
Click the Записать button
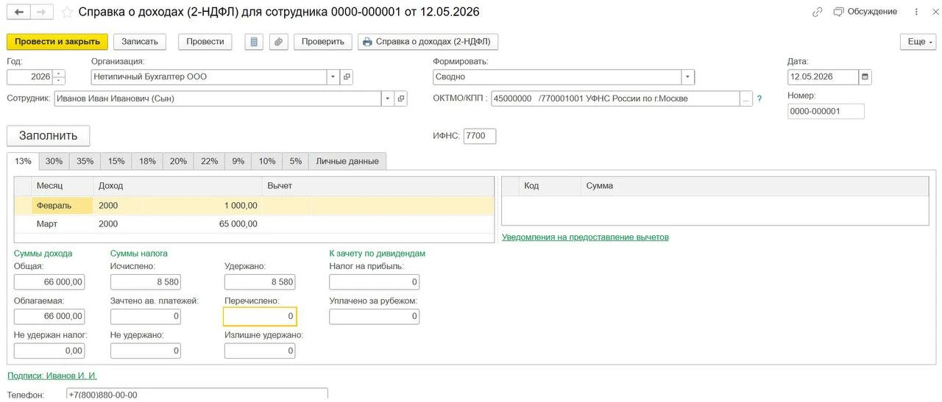tap(140, 42)
